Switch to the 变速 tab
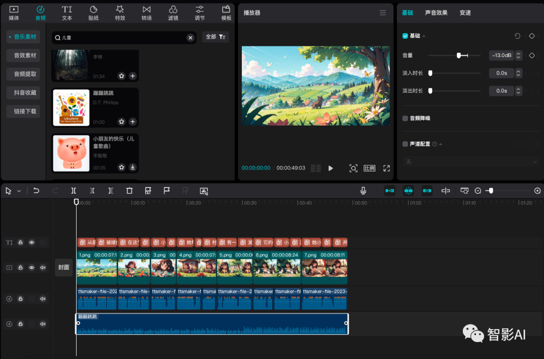 point(465,13)
